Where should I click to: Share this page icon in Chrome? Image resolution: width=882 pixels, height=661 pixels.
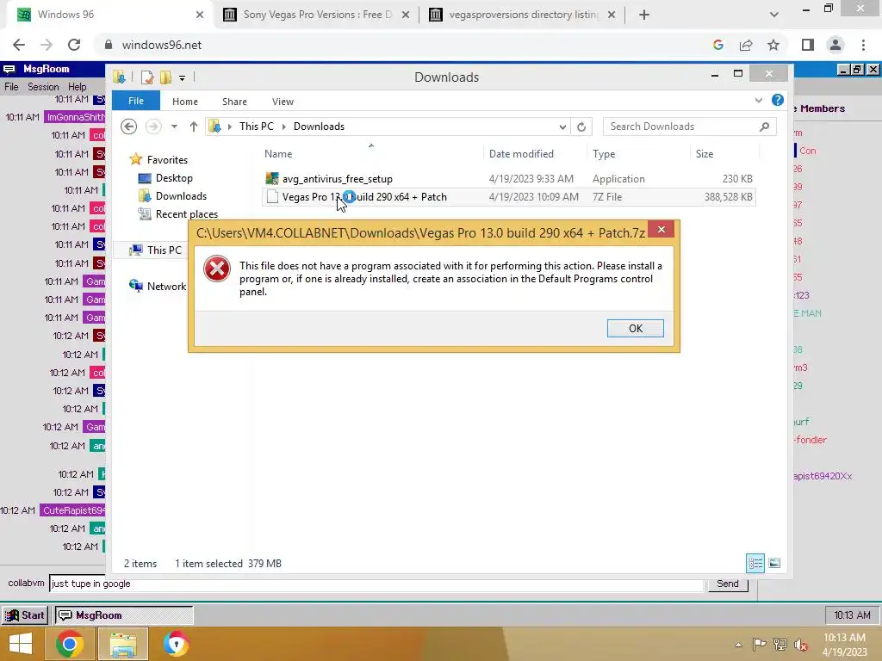tap(746, 45)
